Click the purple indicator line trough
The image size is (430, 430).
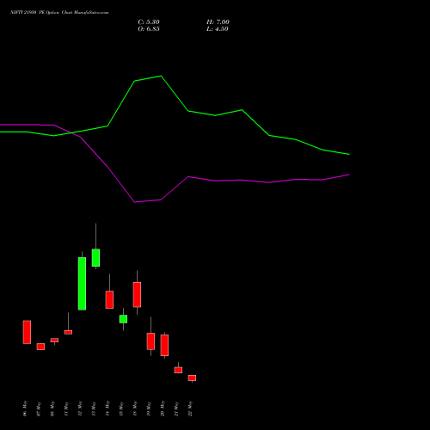click(x=135, y=202)
